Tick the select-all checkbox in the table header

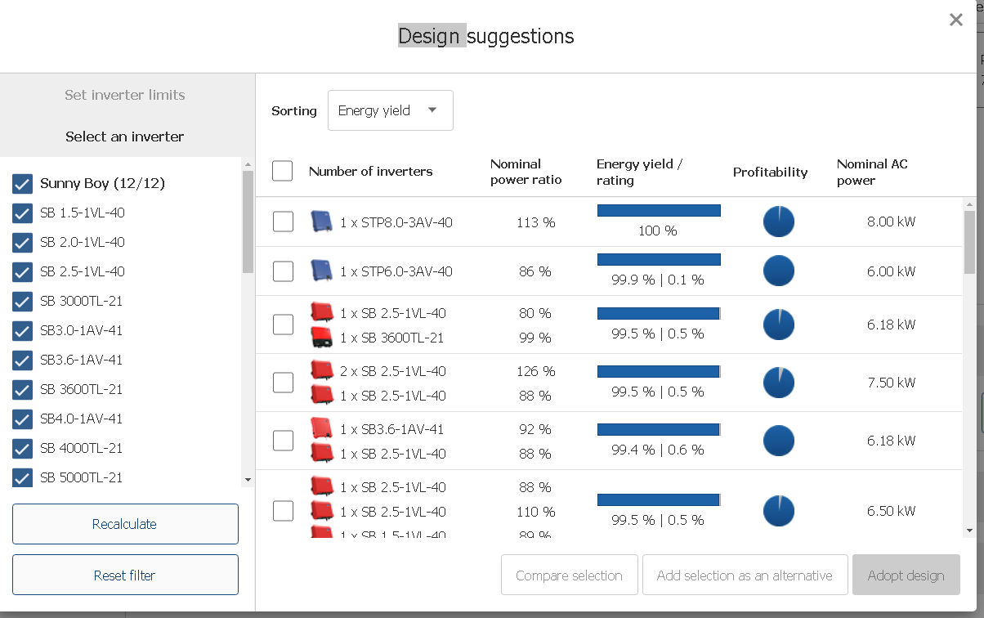click(x=283, y=171)
